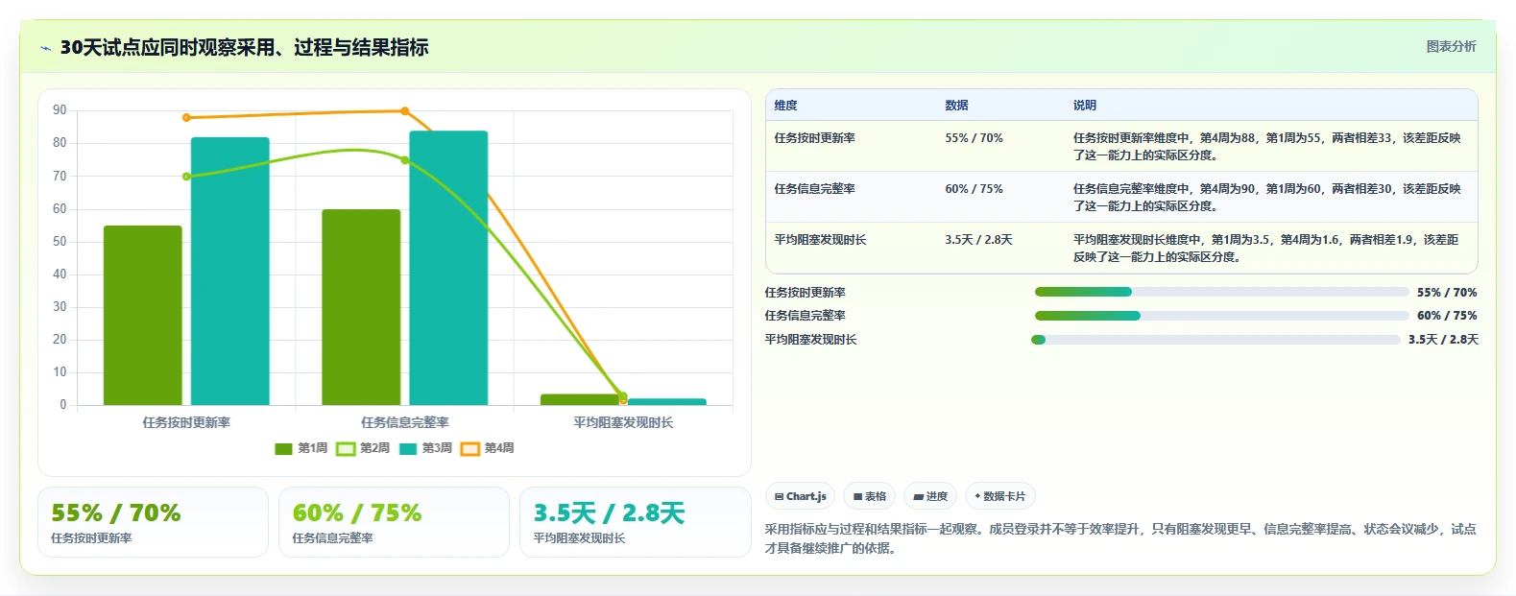This screenshot has width=1516, height=596.
Task: Click the green 第1周 bar for 任务信息完整率
Action: tap(361, 307)
